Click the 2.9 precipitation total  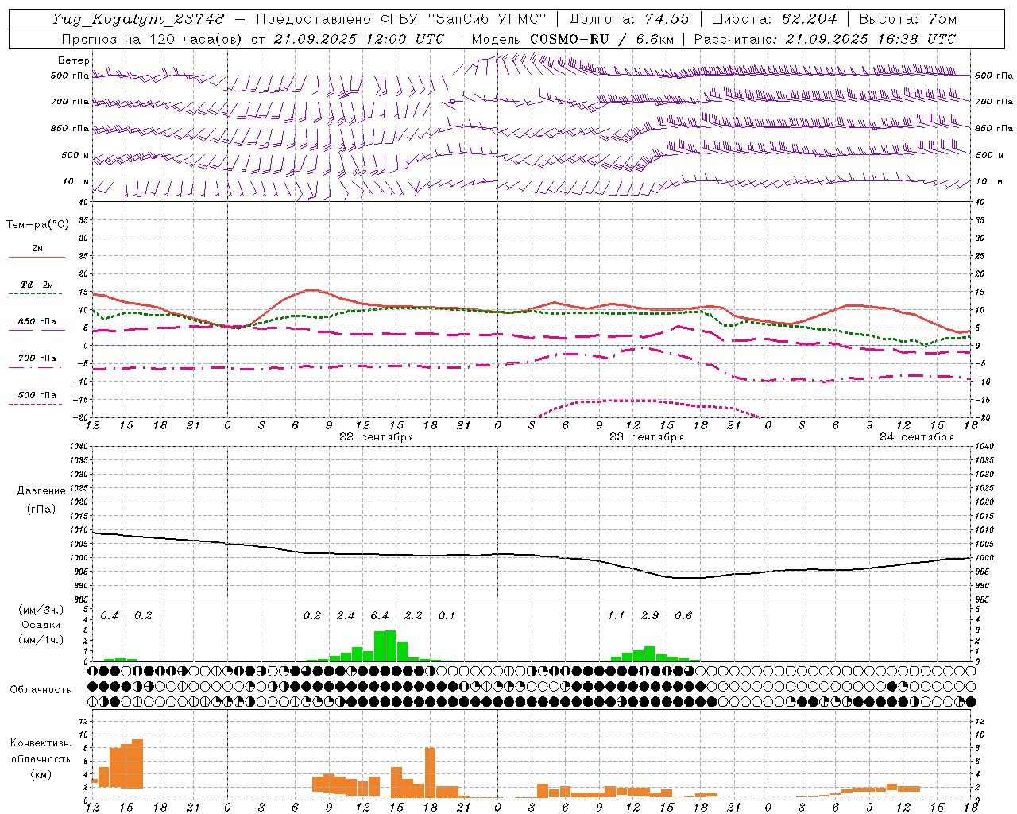click(650, 616)
